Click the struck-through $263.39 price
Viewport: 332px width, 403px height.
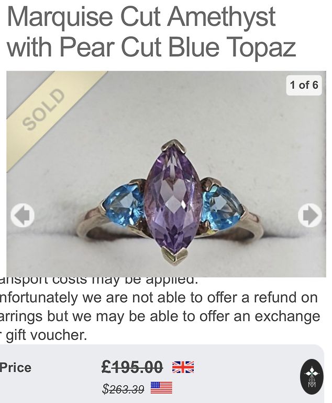[123, 389]
